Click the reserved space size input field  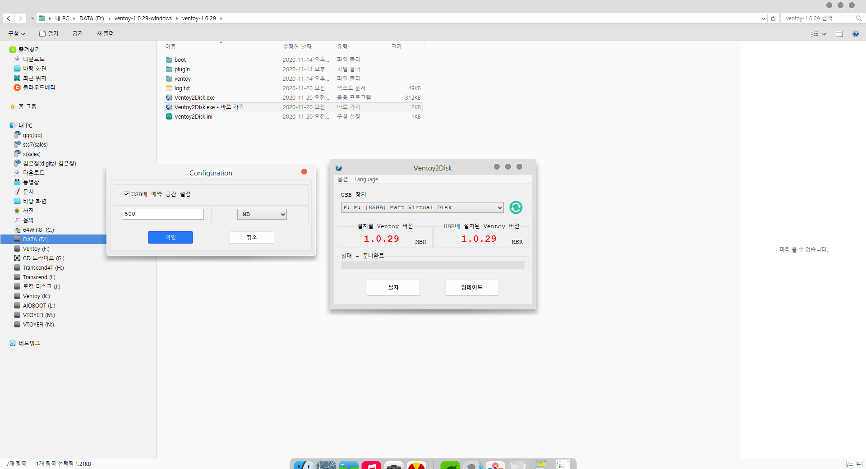(163, 214)
